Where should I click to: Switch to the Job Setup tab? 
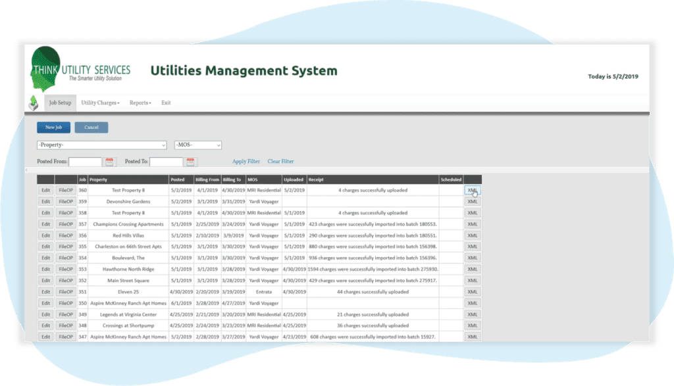coord(60,103)
